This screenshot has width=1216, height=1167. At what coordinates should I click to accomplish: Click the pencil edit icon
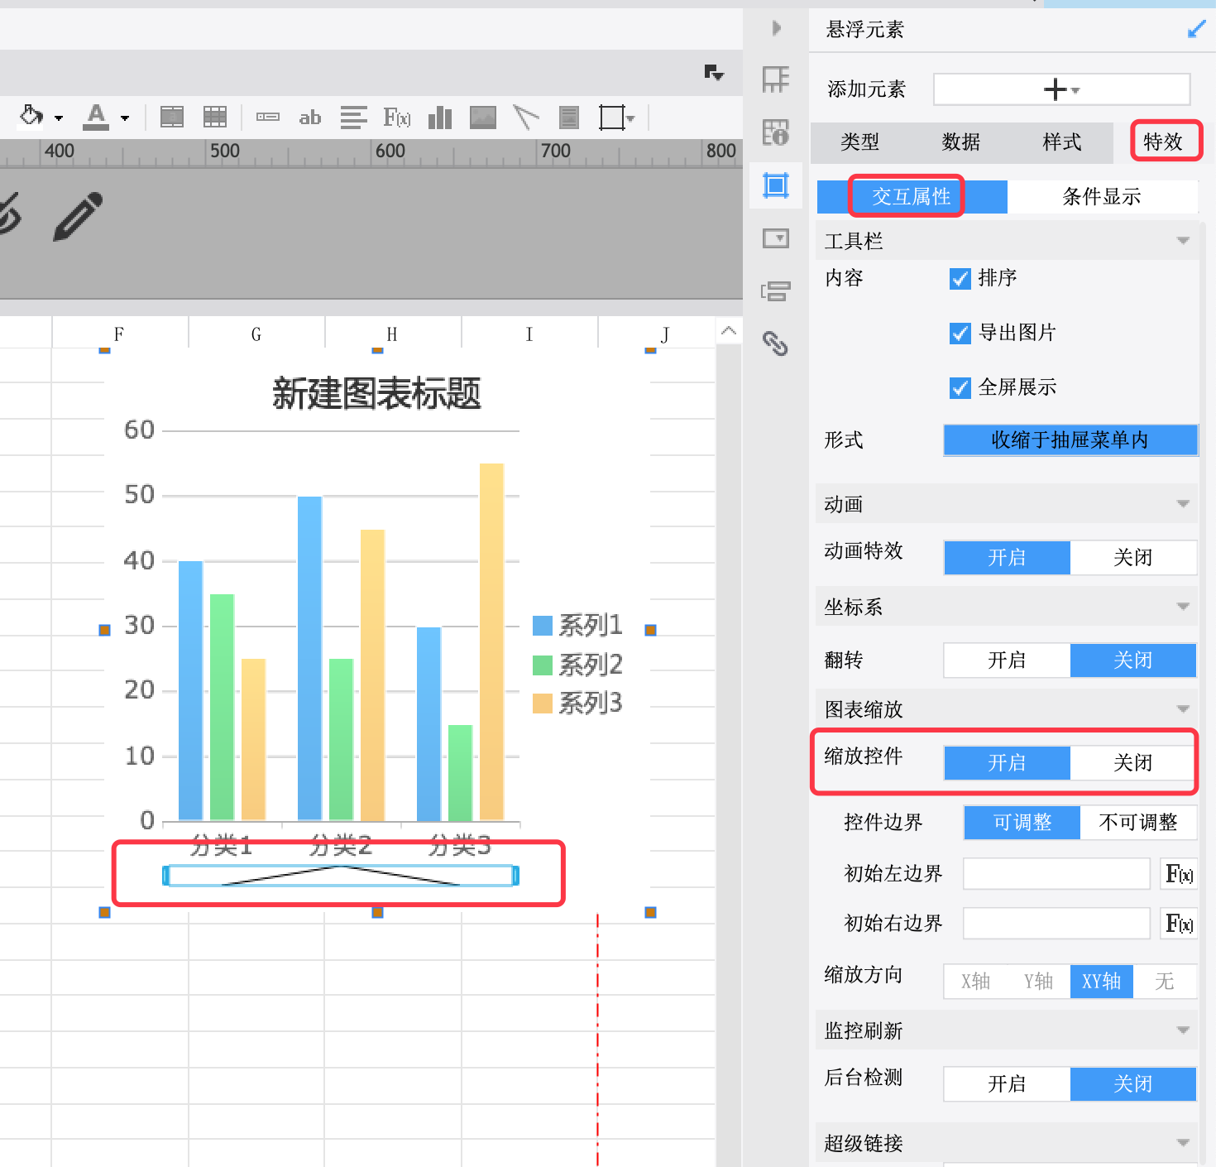tap(78, 217)
